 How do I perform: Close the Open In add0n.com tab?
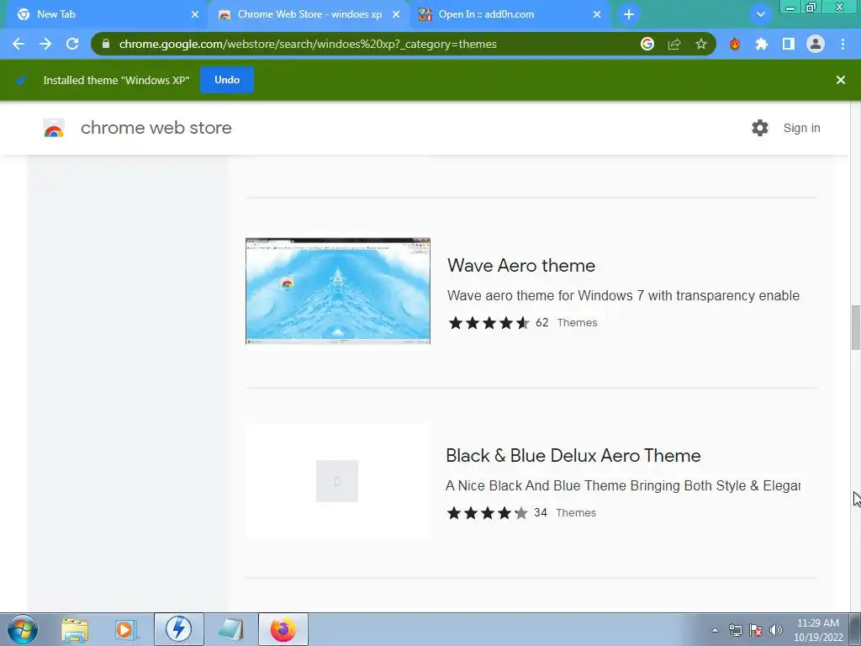(597, 15)
